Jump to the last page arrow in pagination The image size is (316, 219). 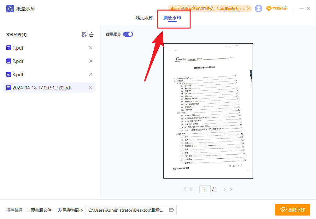click(231, 189)
